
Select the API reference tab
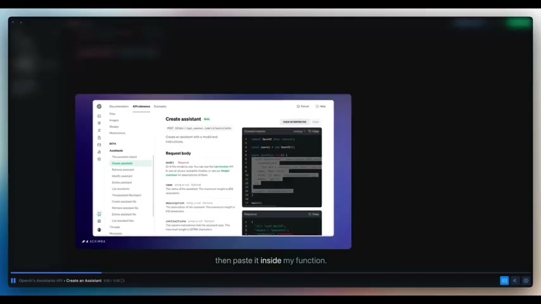coord(141,106)
